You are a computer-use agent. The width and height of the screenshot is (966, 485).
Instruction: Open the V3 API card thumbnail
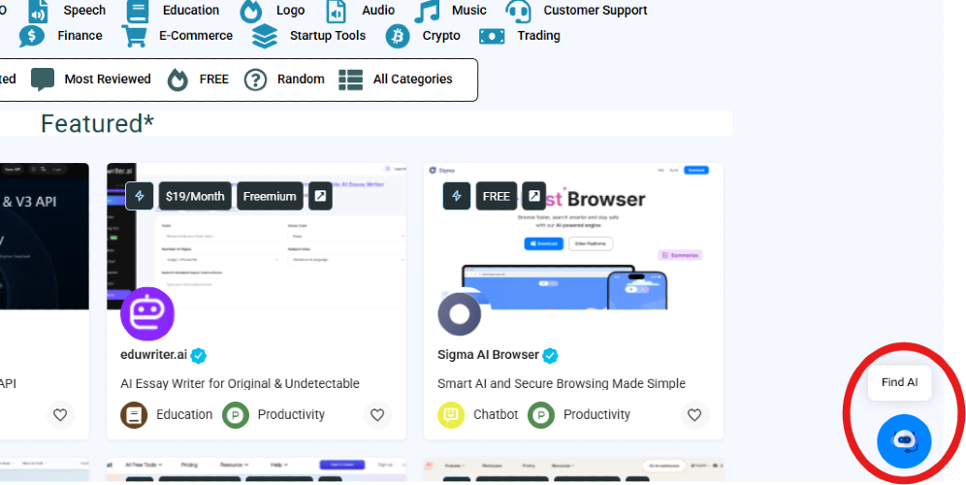pyautogui.click(x=45, y=237)
